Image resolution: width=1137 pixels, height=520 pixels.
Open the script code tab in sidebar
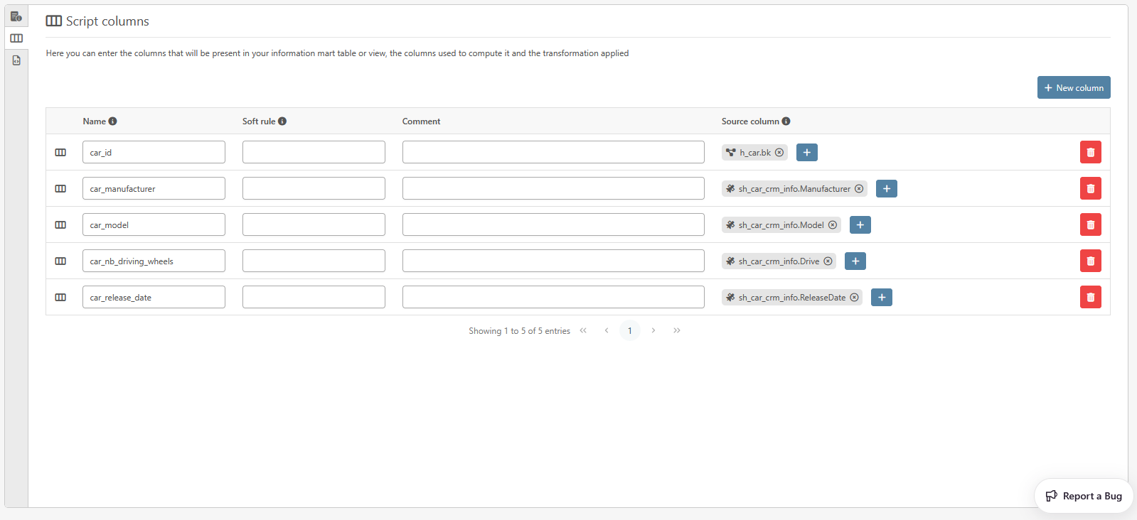coord(16,60)
